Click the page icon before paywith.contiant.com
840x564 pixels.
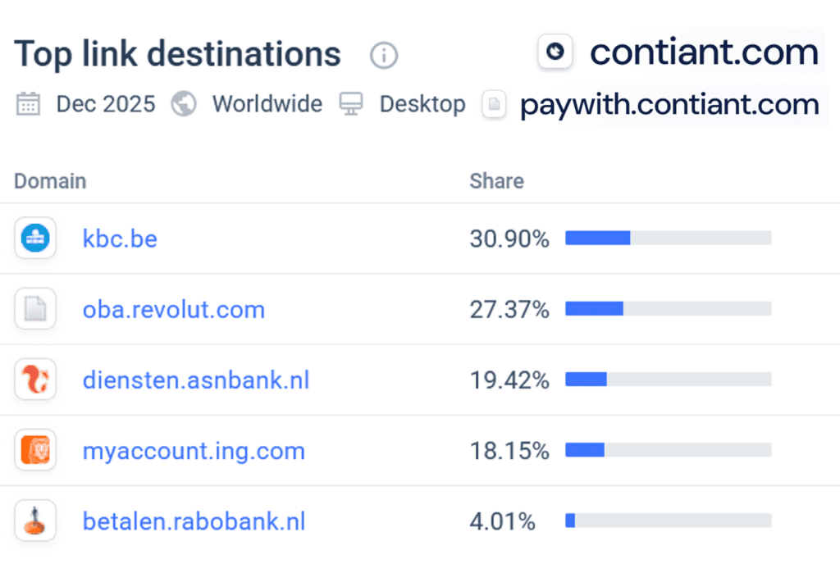[x=494, y=105]
